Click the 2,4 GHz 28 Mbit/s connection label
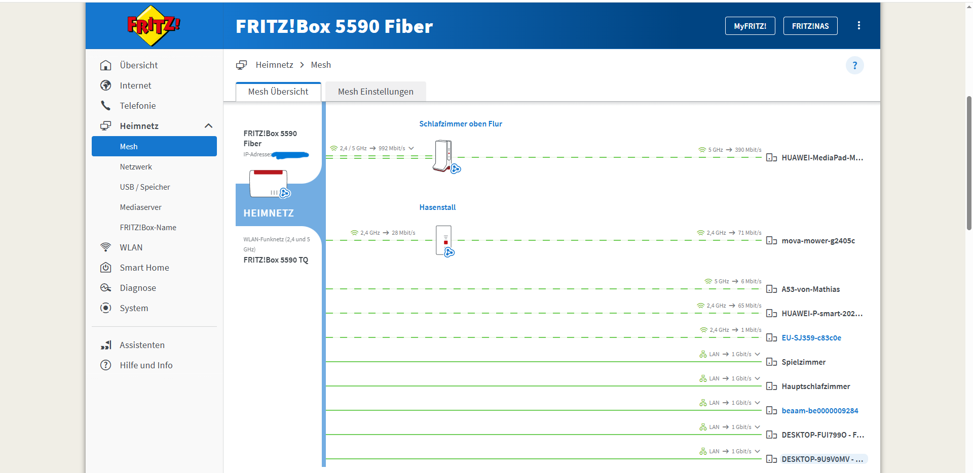Viewport: 973px width, 473px height. 383,233
